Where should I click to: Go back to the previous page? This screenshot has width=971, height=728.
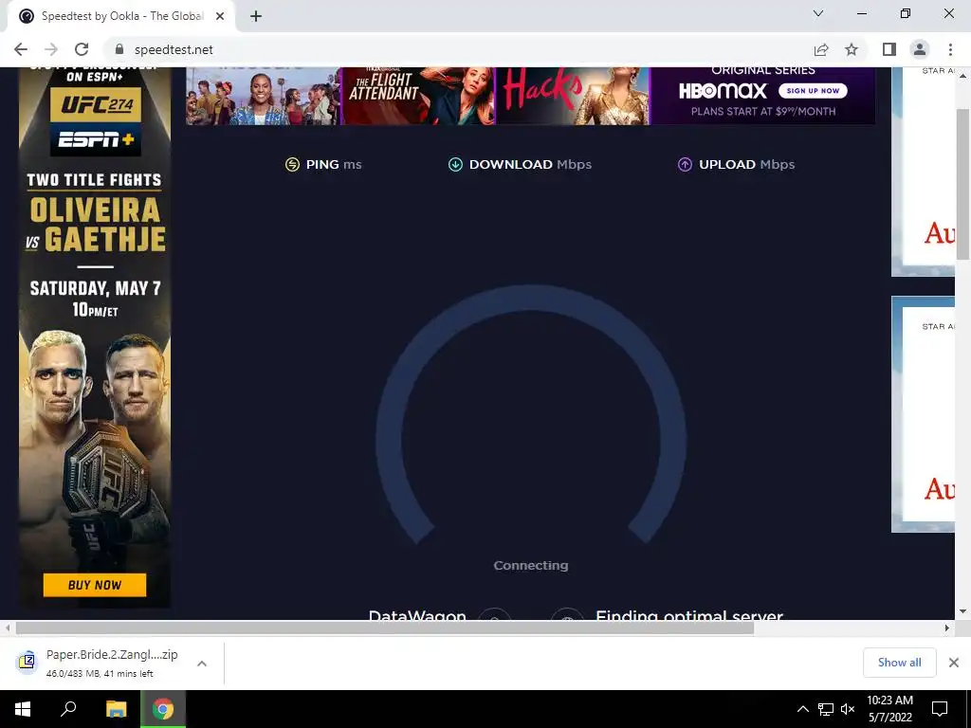pyautogui.click(x=21, y=49)
